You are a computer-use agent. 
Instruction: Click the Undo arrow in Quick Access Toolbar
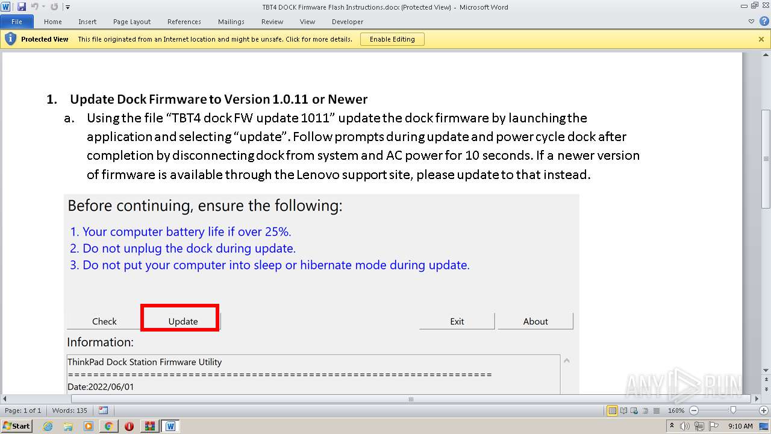[34, 7]
